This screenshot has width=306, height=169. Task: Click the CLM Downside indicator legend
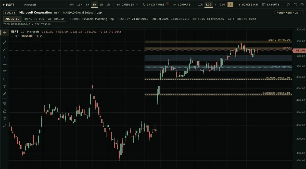point(27,36)
